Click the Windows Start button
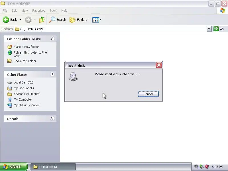This screenshot has width=228, height=171. click(13, 167)
